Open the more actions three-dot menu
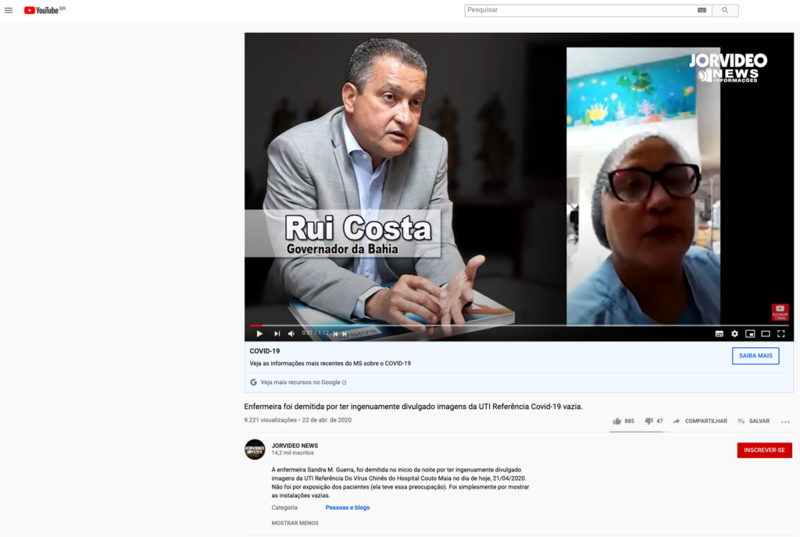The image size is (800, 537). click(785, 421)
